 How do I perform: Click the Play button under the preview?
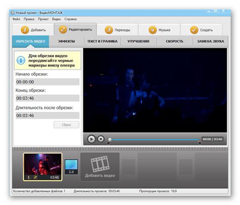tap(91, 139)
